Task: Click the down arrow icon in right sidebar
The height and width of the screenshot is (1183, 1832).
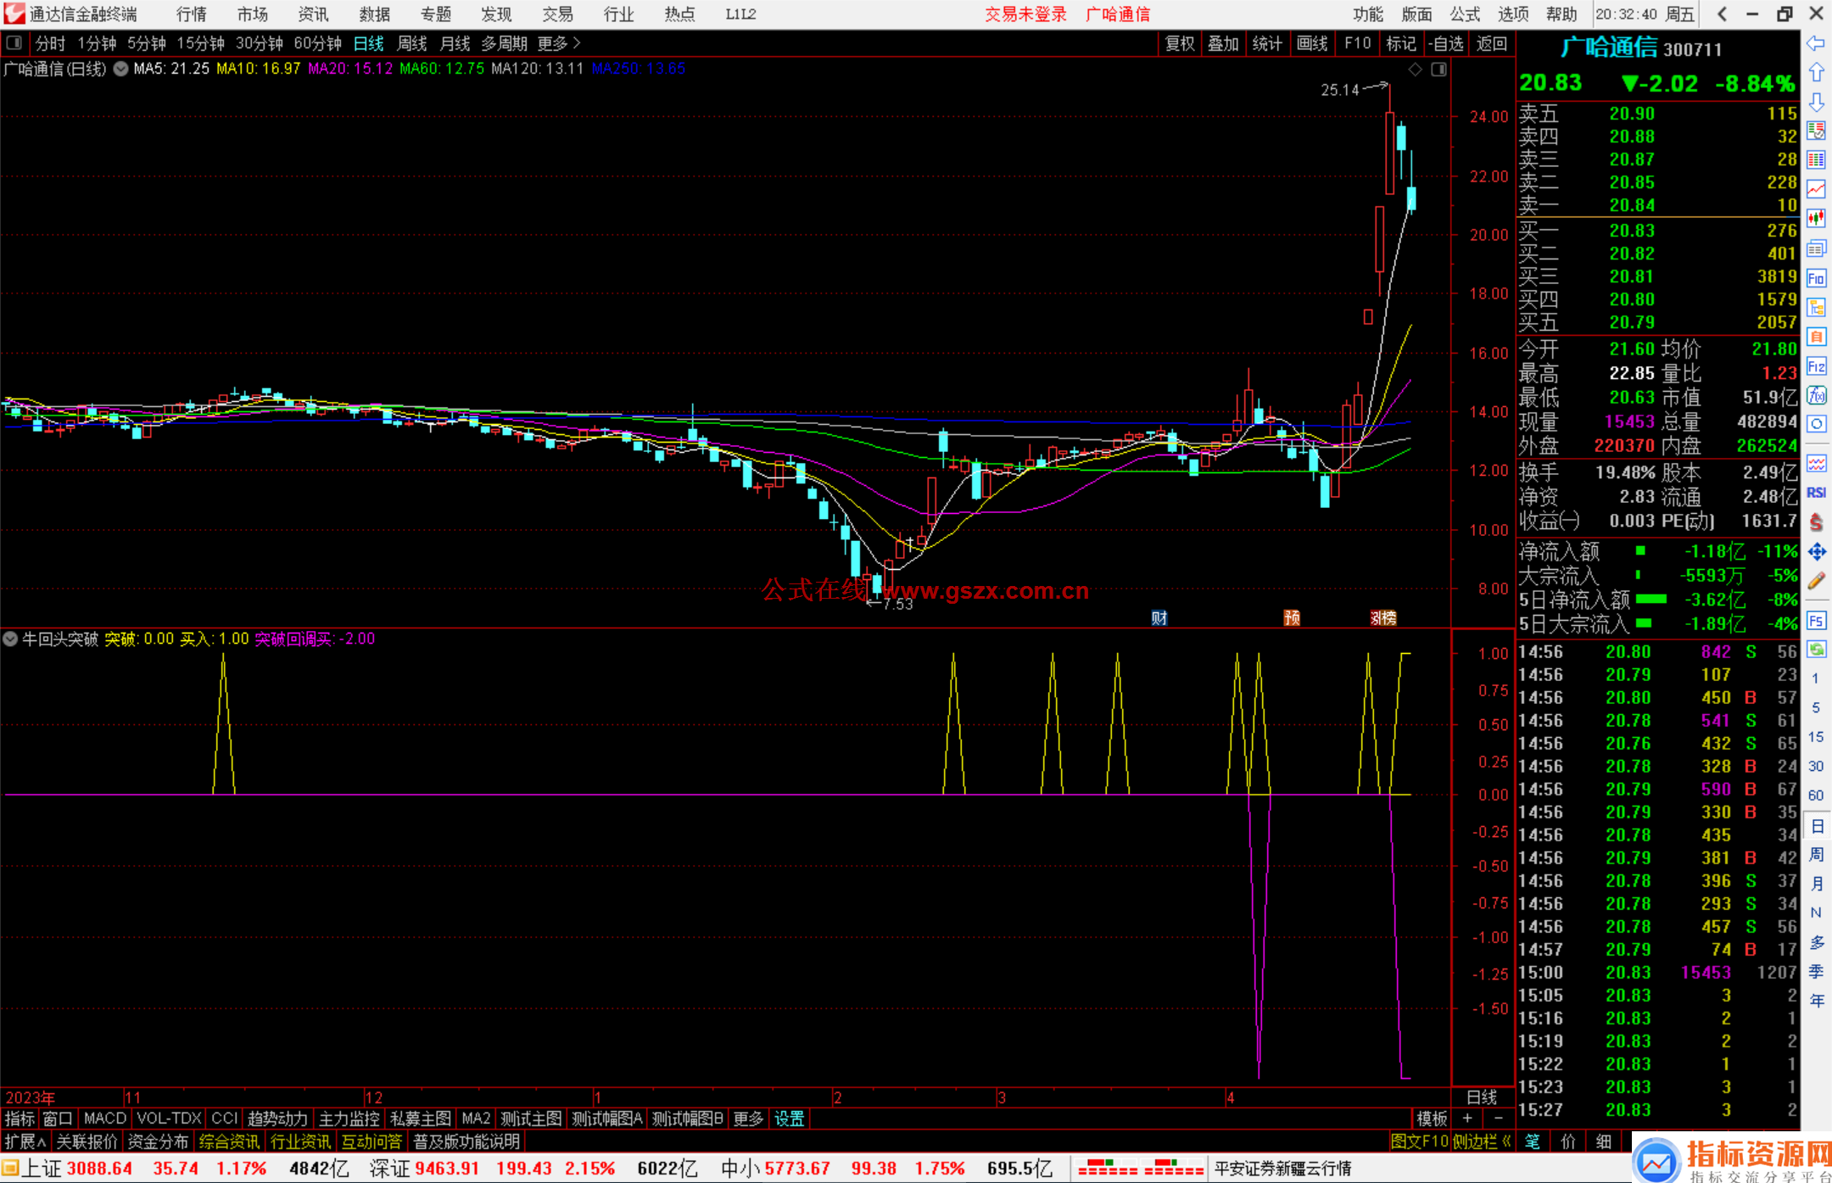Action: coord(1816,102)
